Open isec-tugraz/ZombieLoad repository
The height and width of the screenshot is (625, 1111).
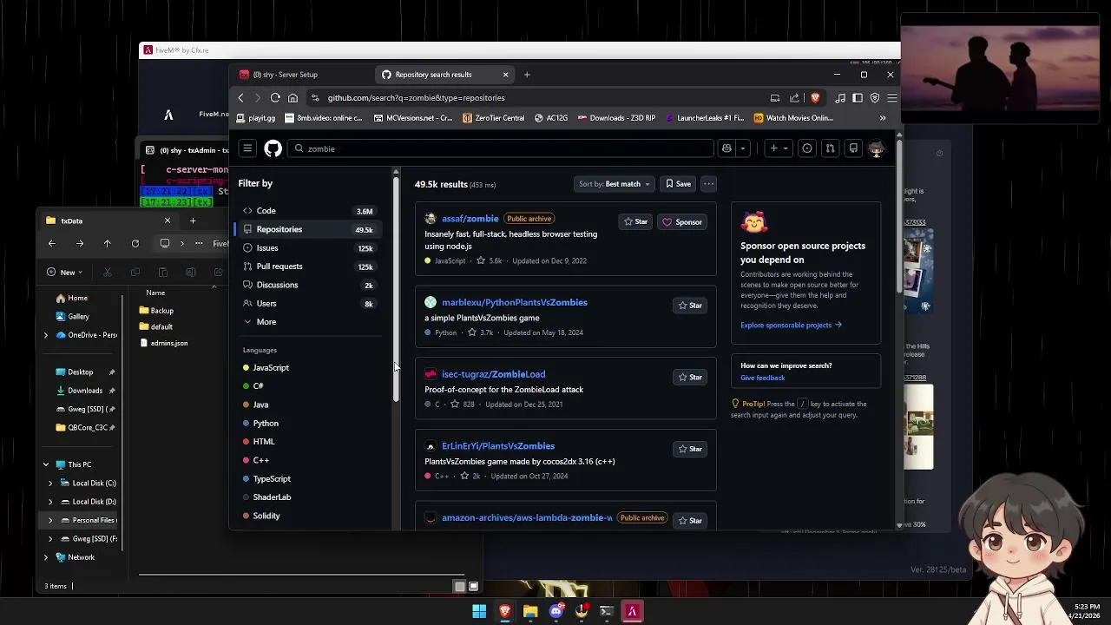pyautogui.click(x=493, y=374)
